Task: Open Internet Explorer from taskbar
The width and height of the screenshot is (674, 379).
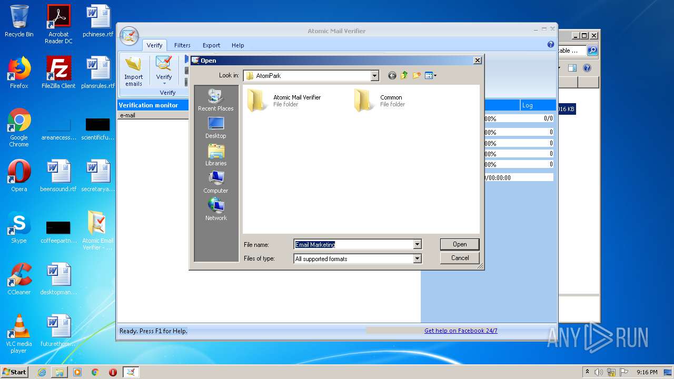Action: click(42, 372)
